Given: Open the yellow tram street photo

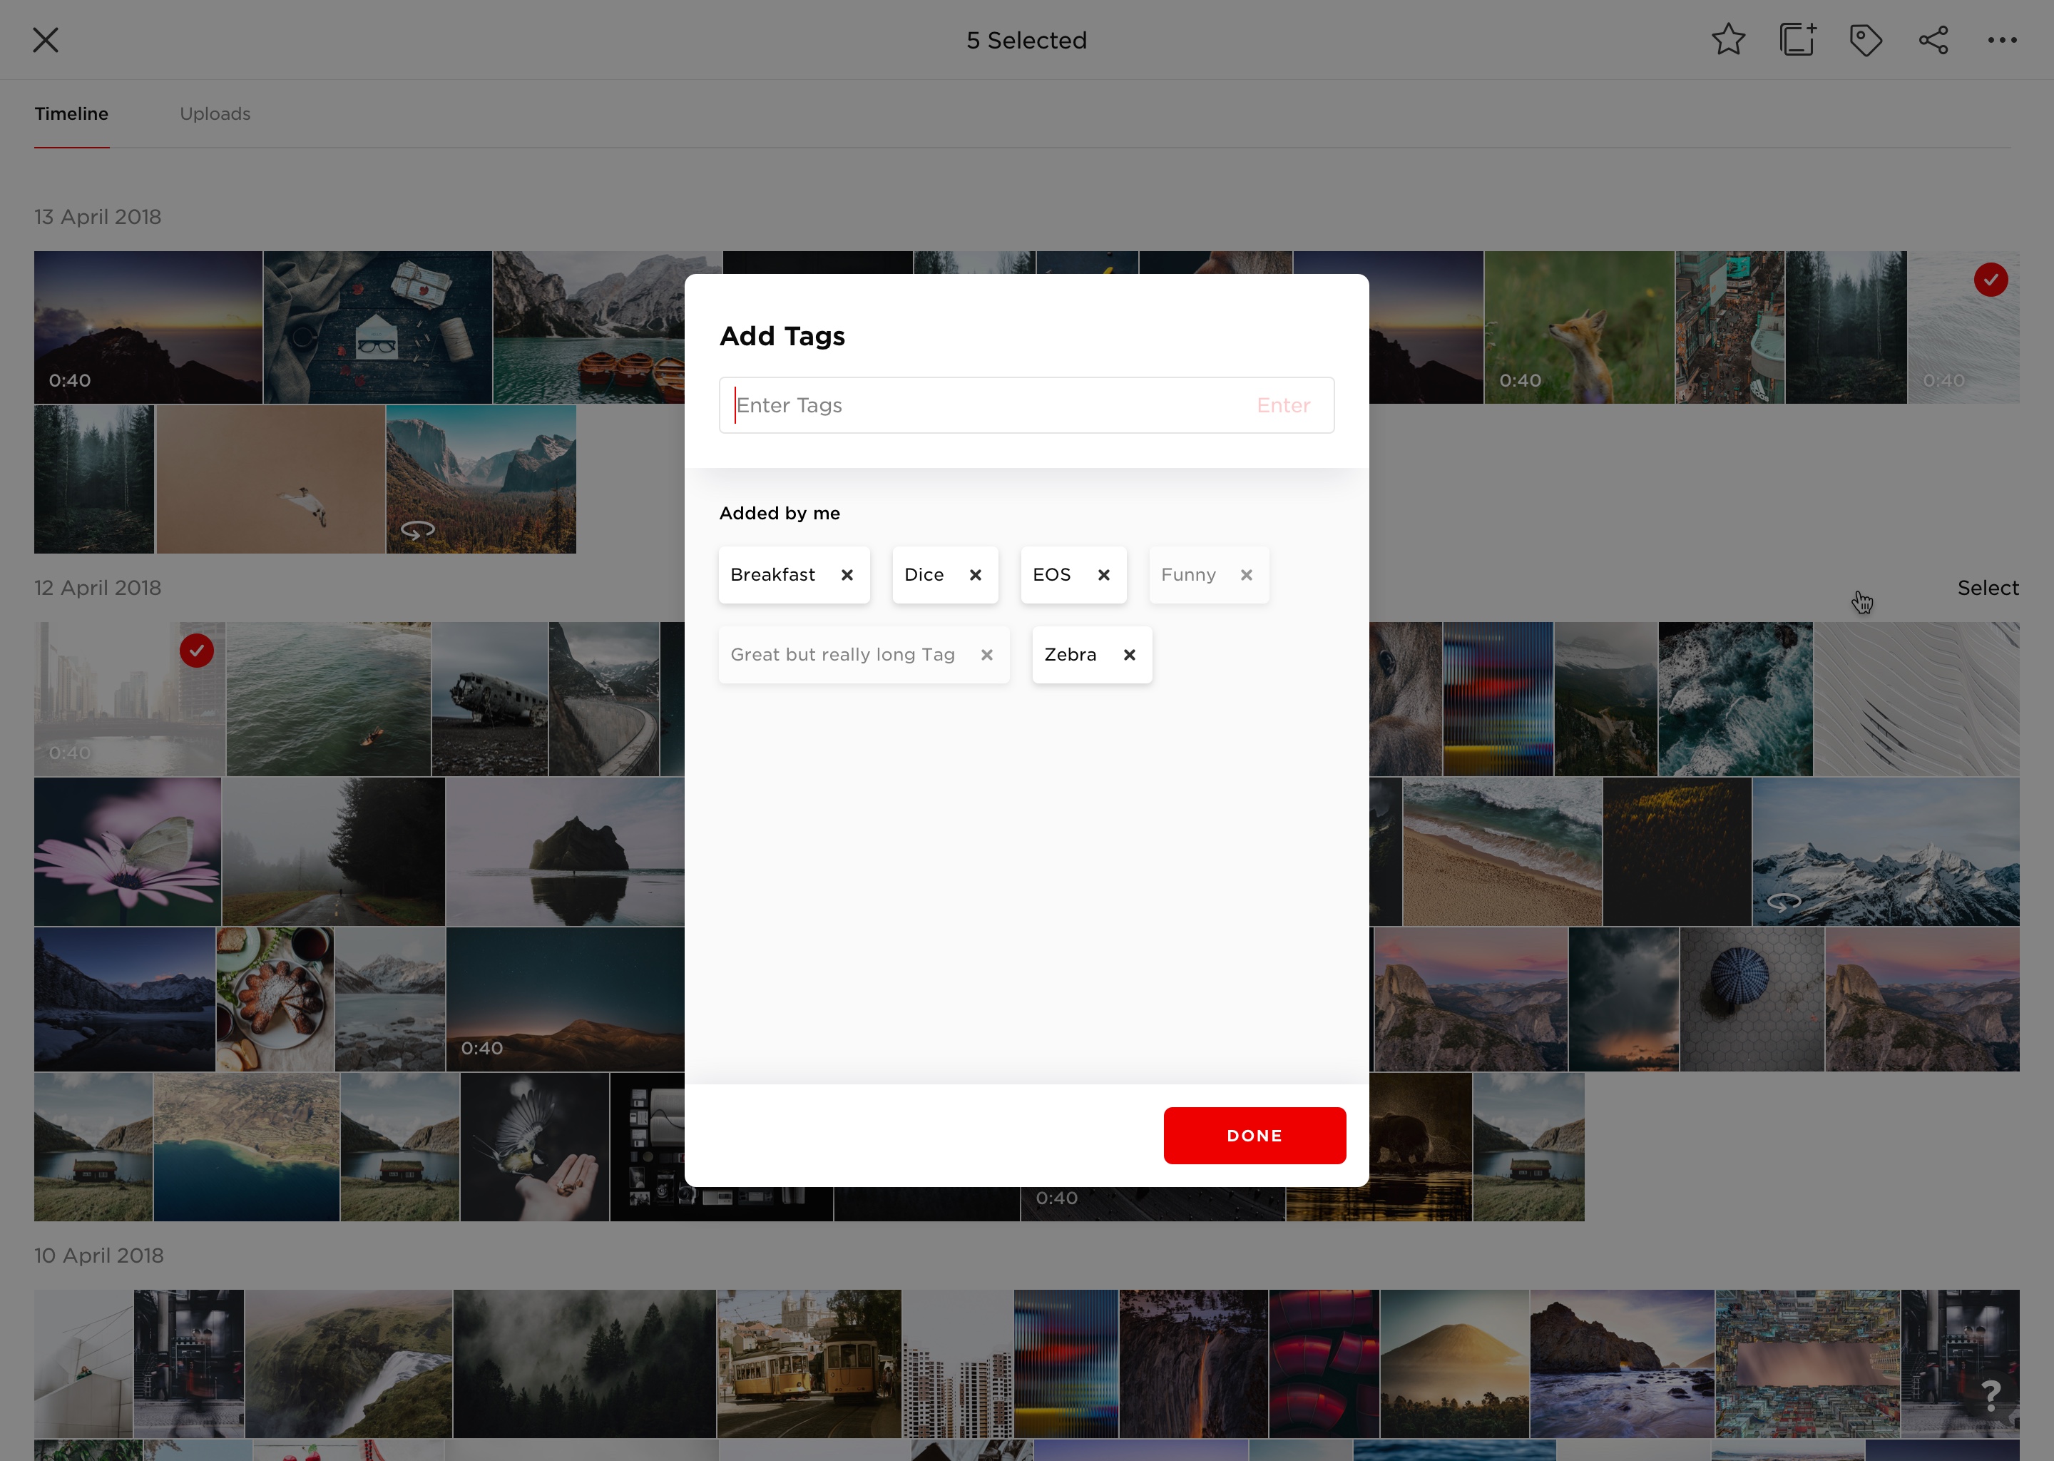Looking at the screenshot, I should point(809,1363).
